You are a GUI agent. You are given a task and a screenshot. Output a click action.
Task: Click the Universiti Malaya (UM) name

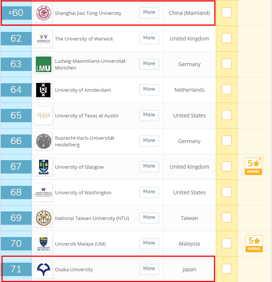point(80,244)
